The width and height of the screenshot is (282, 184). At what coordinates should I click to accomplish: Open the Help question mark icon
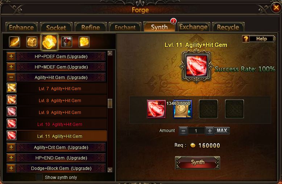click(246, 39)
